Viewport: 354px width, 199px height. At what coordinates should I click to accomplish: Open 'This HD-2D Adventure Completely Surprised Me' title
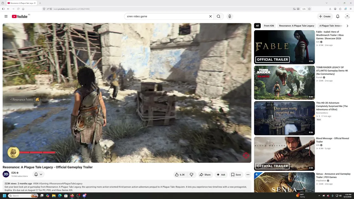tap(332, 106)
